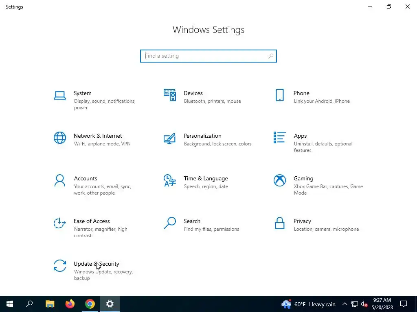Viewport: 417px width, 312px height.
Task: Click the Time & Language title
Action: point(206,179)
